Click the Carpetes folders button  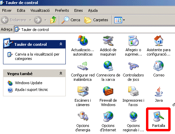point(96,20)
